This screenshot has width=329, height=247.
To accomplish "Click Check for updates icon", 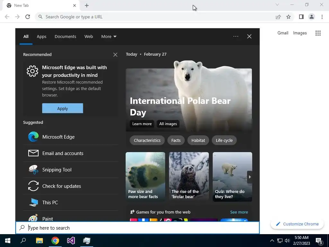I will click(x=33, y=186).
